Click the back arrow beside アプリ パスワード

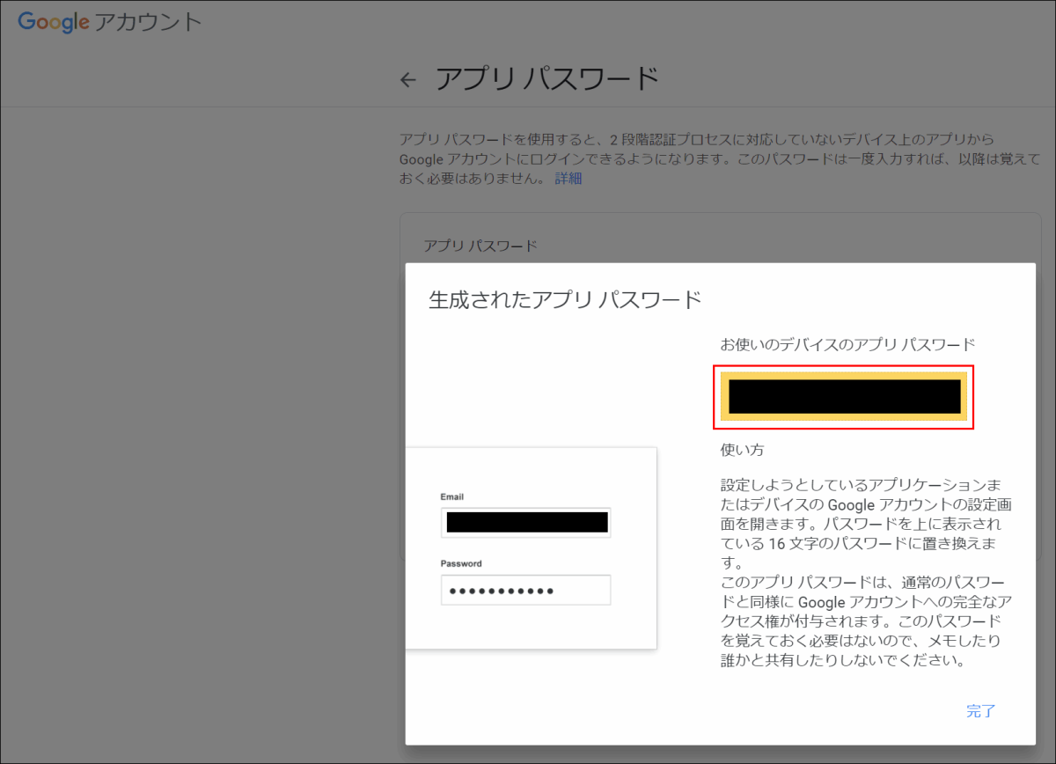click(407, 80)
